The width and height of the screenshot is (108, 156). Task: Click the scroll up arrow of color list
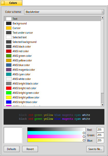pos(102,18)
